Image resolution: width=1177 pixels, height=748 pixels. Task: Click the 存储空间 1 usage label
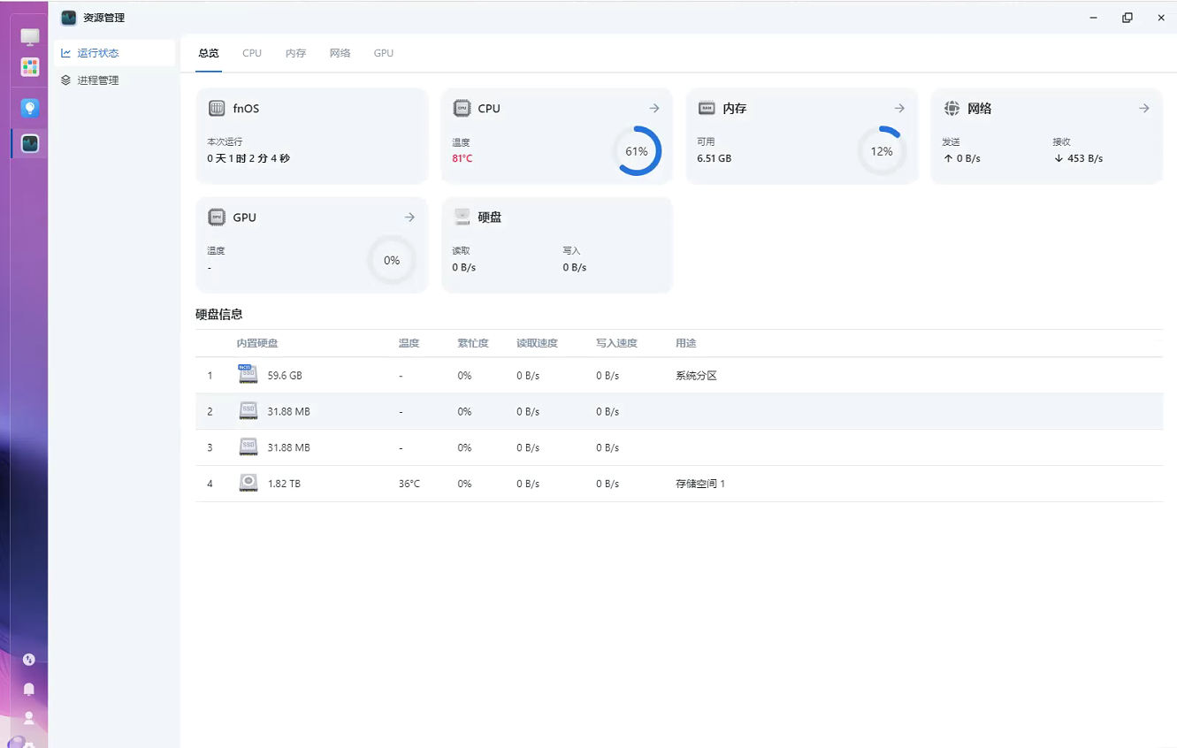[x=700, y=485]
